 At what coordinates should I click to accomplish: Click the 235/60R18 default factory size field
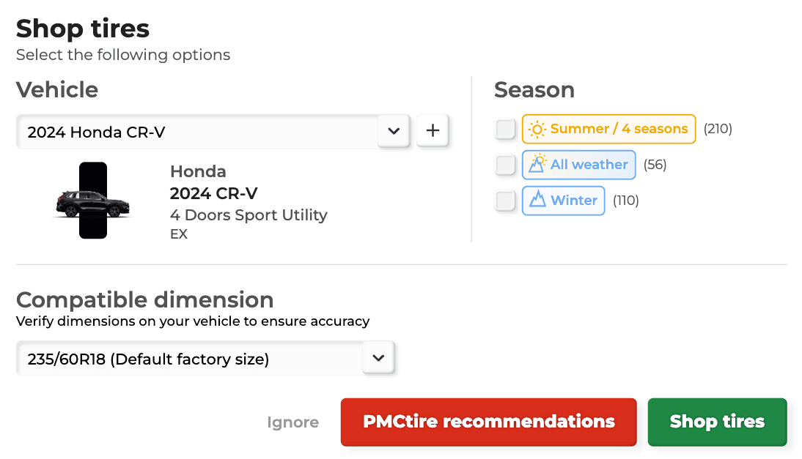point(189,359)
